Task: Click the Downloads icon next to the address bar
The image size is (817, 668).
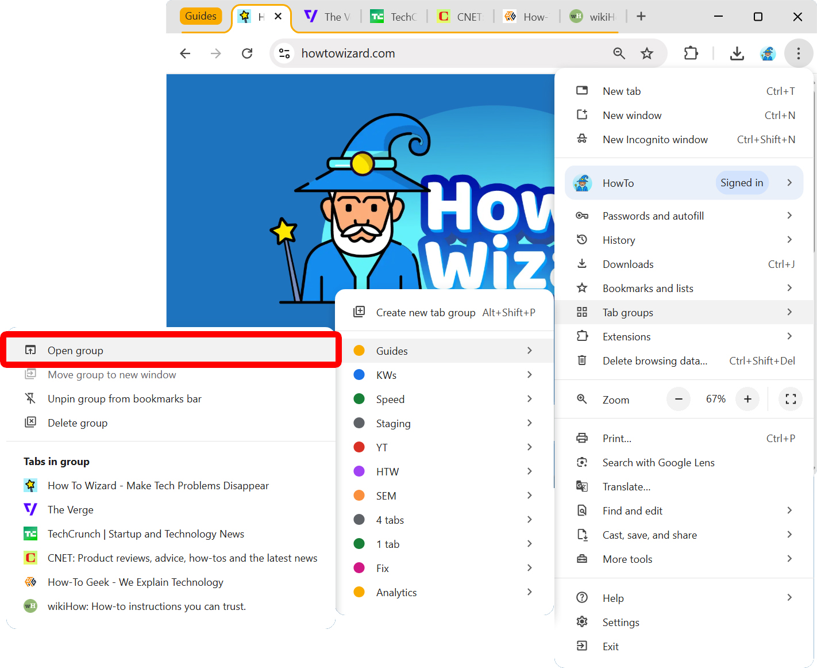Action: tap(737, 53)
